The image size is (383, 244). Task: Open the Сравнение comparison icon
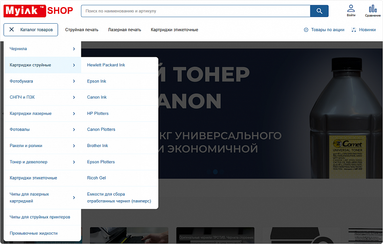(x=373, y=9)
